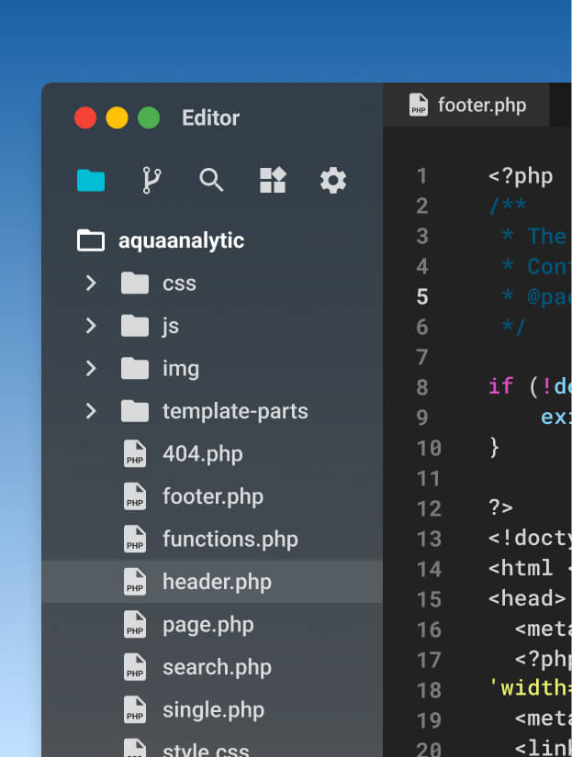The width and height of the screenshot is (572, 757).
Task: Open page.php in the file tree
Action: coord(212,625)
